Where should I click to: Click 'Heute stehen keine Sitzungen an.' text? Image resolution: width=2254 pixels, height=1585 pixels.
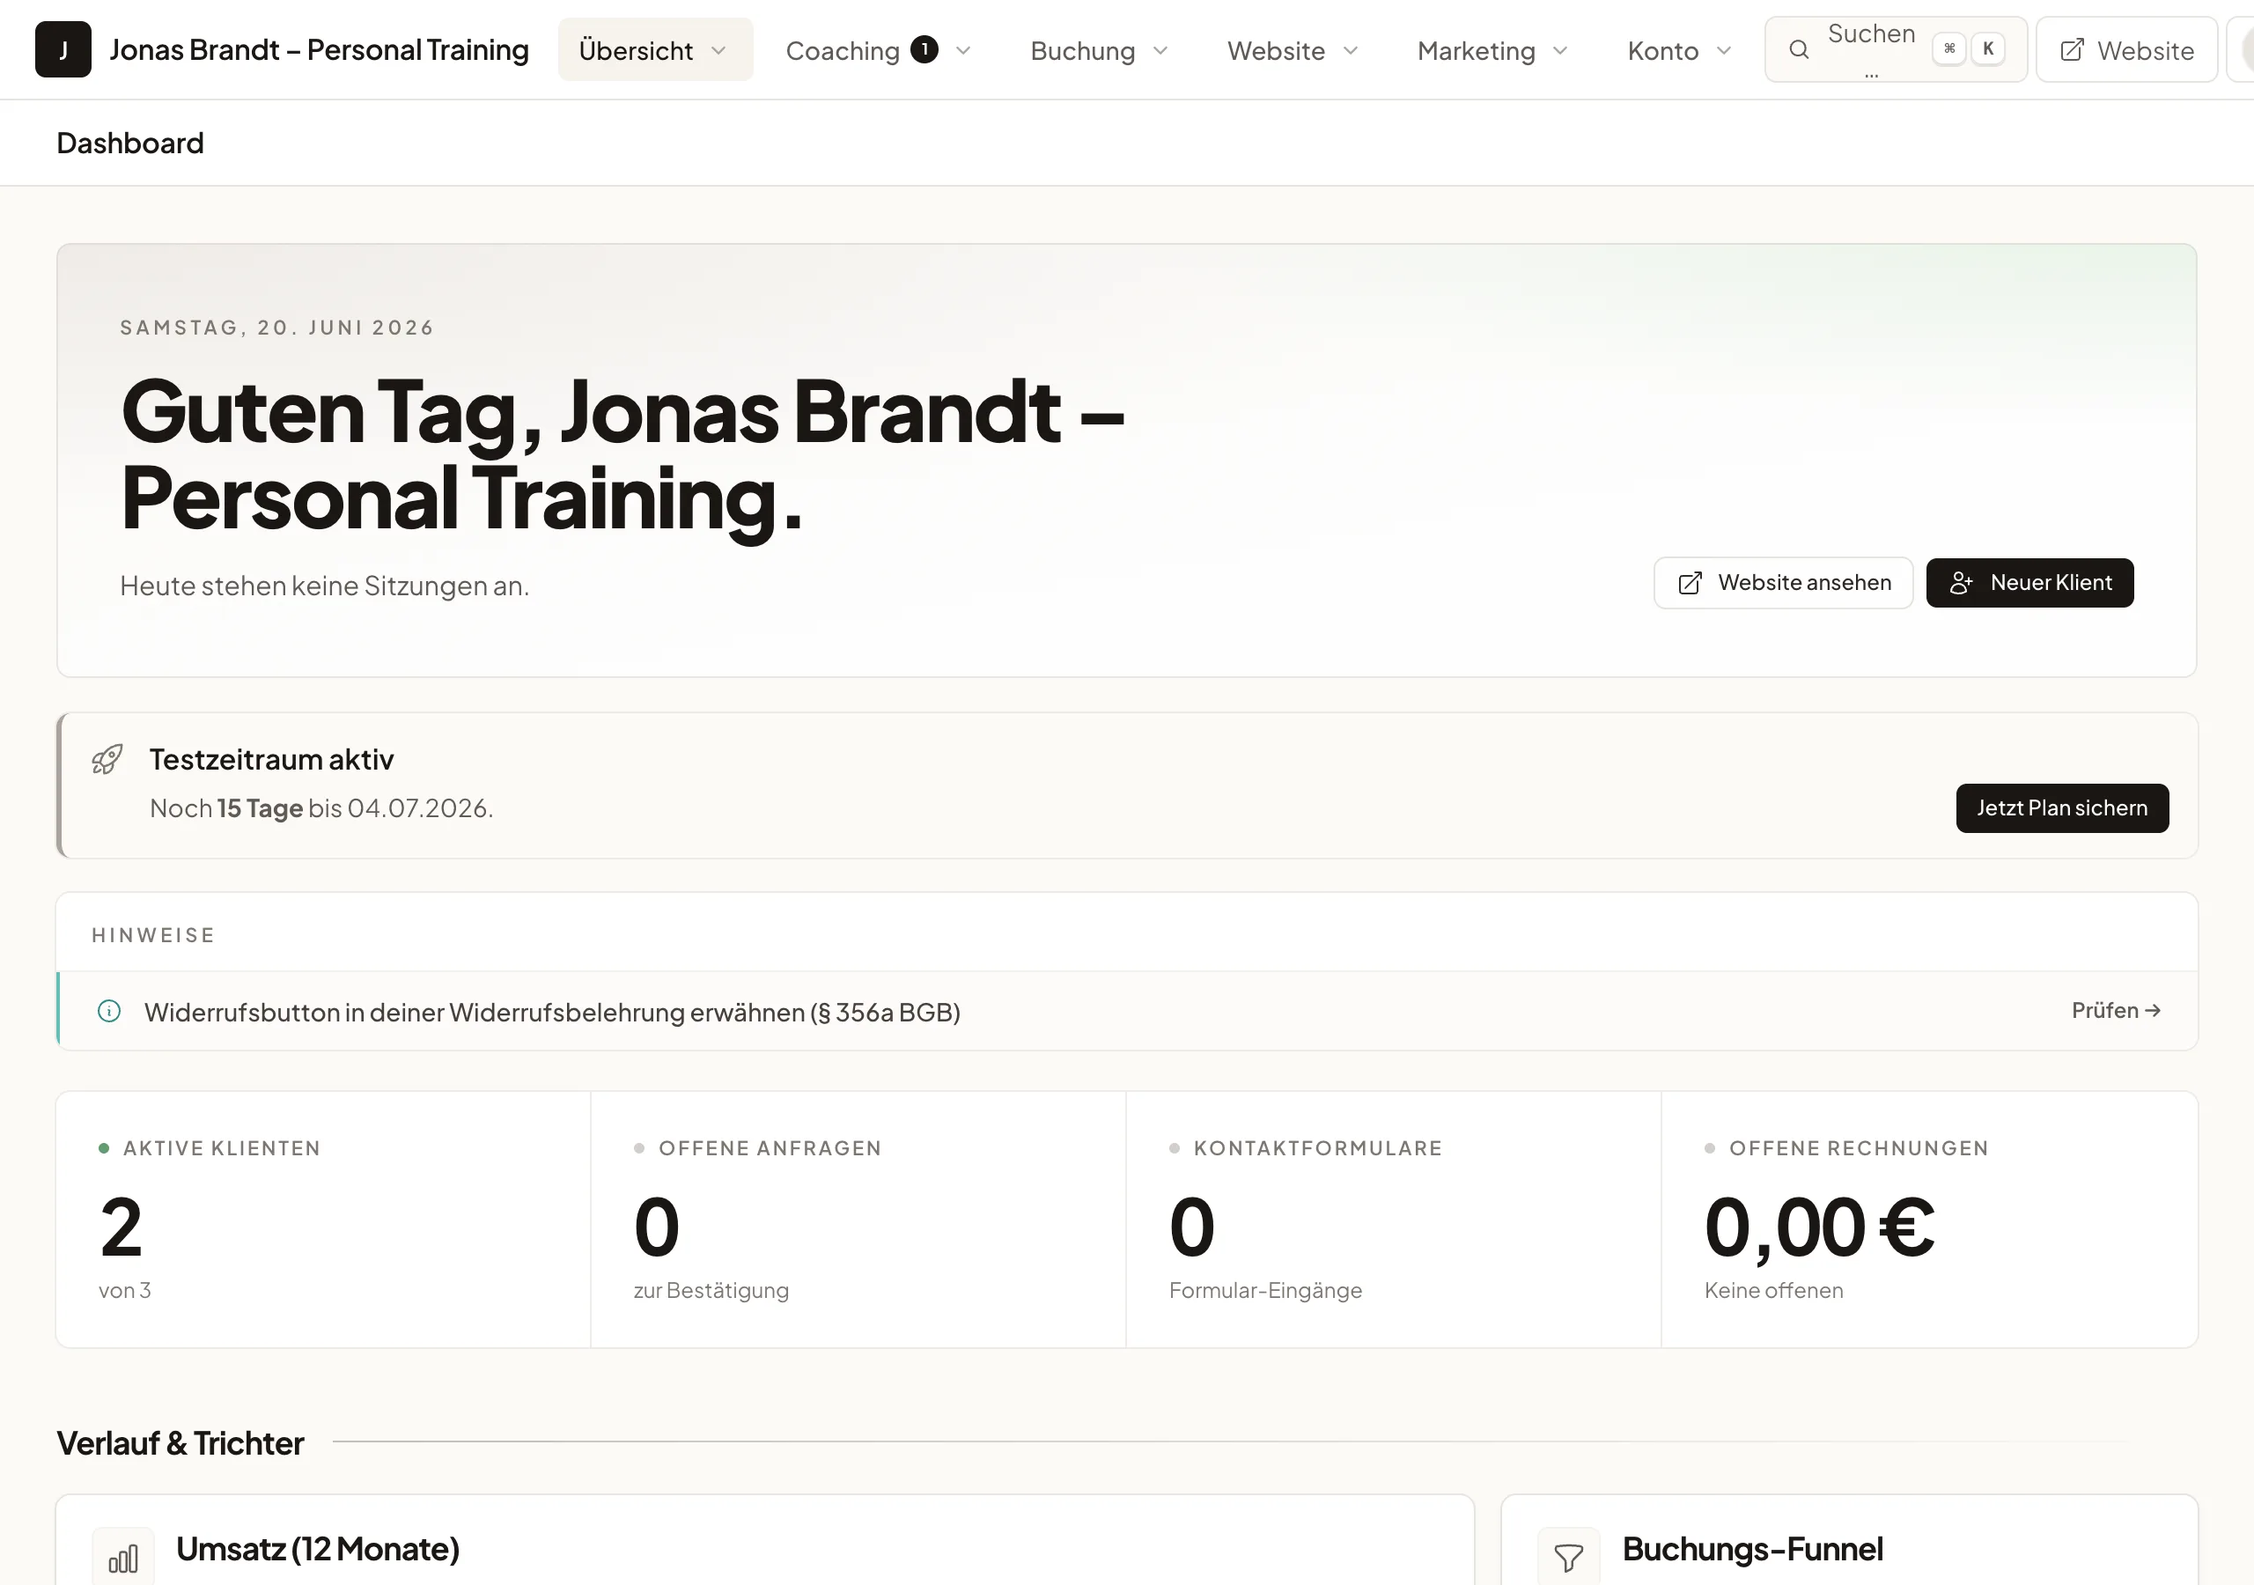tap(325, 586)
